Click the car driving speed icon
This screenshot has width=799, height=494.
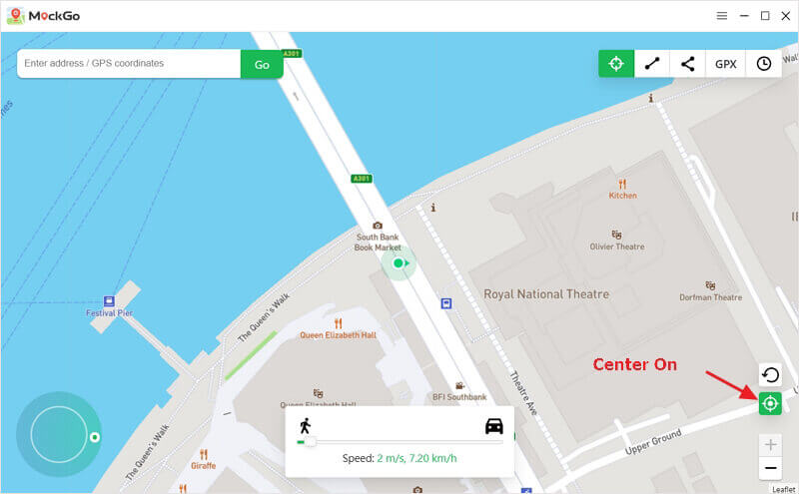tap(493, 426)
